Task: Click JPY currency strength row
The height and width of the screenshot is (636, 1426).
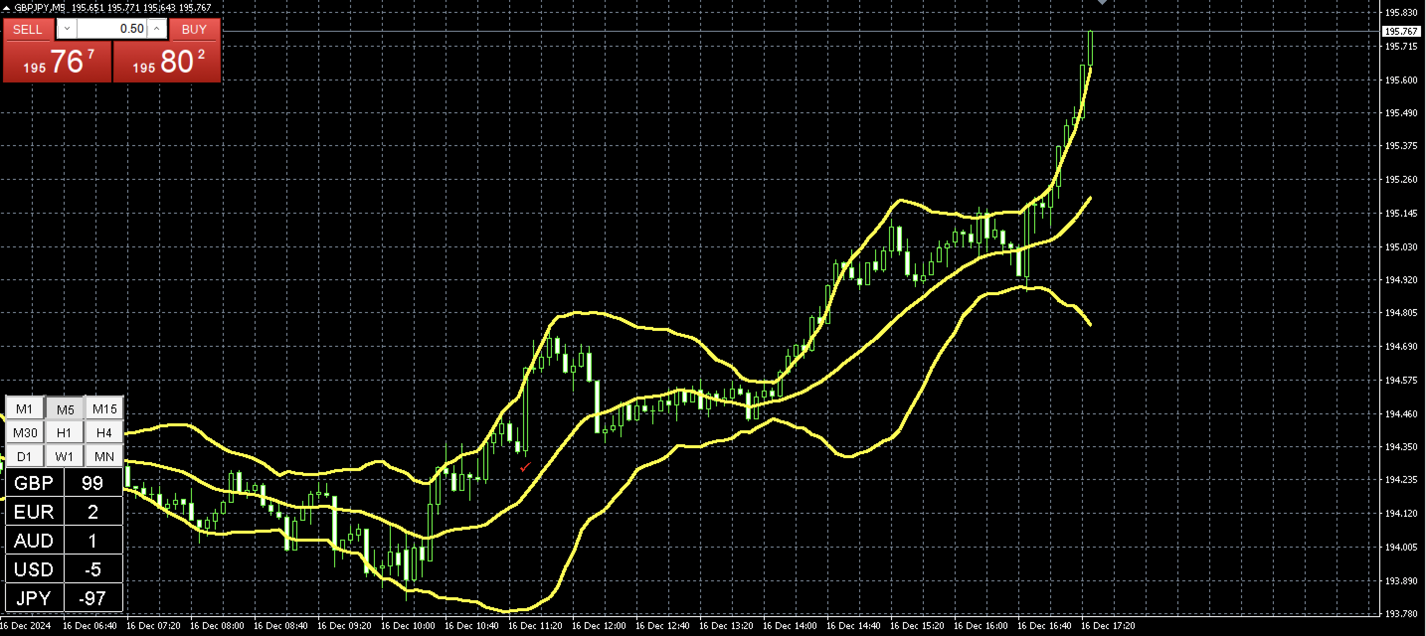Action: 64,598
